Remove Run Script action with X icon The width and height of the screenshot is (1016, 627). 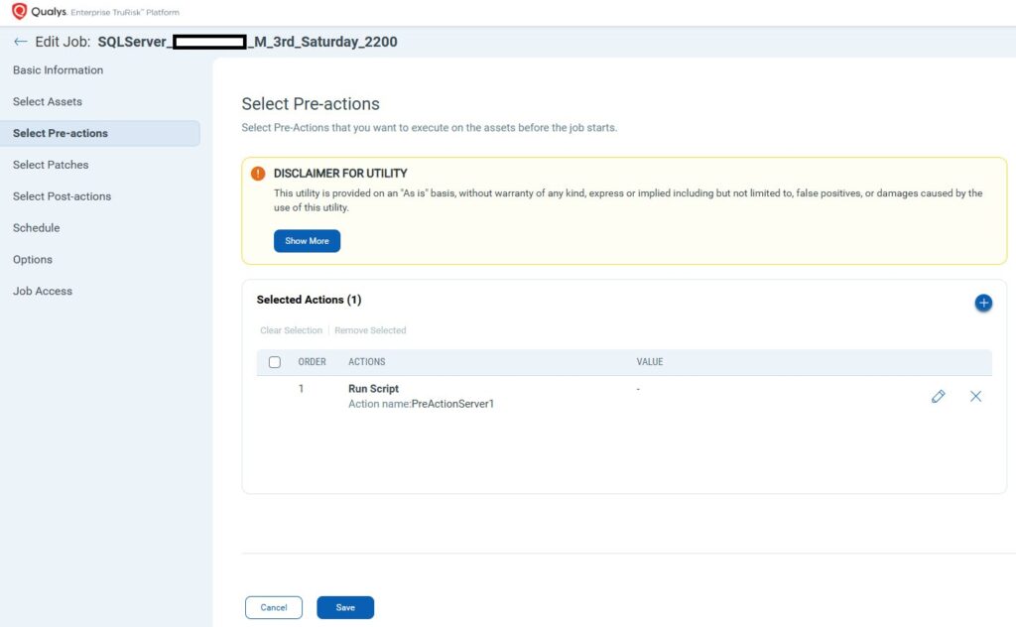pyautogui.click(x=975, y=396)
